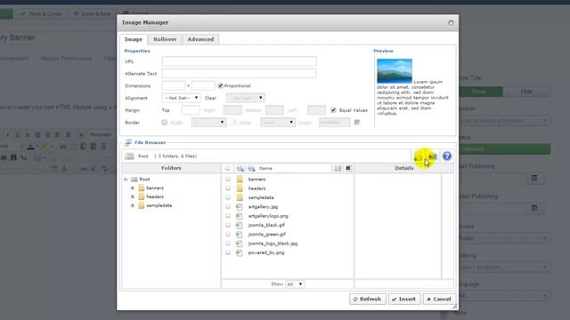Click the Cancel button

coord(439,299)
